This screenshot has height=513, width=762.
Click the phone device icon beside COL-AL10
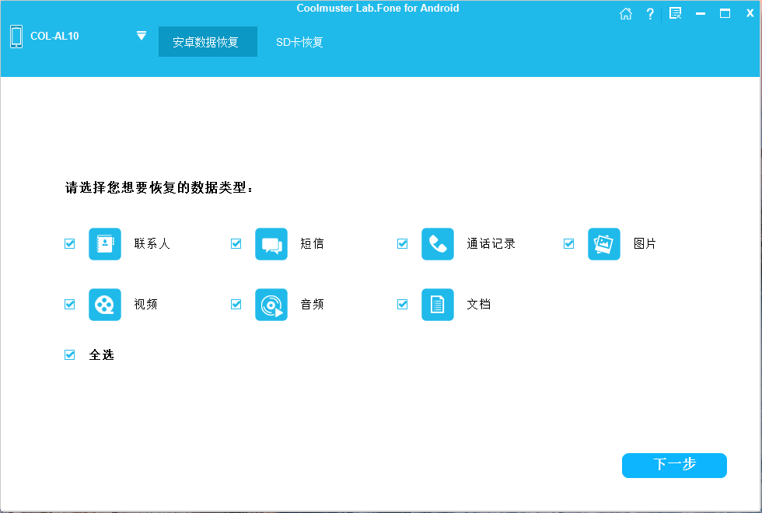coord(16,35)
